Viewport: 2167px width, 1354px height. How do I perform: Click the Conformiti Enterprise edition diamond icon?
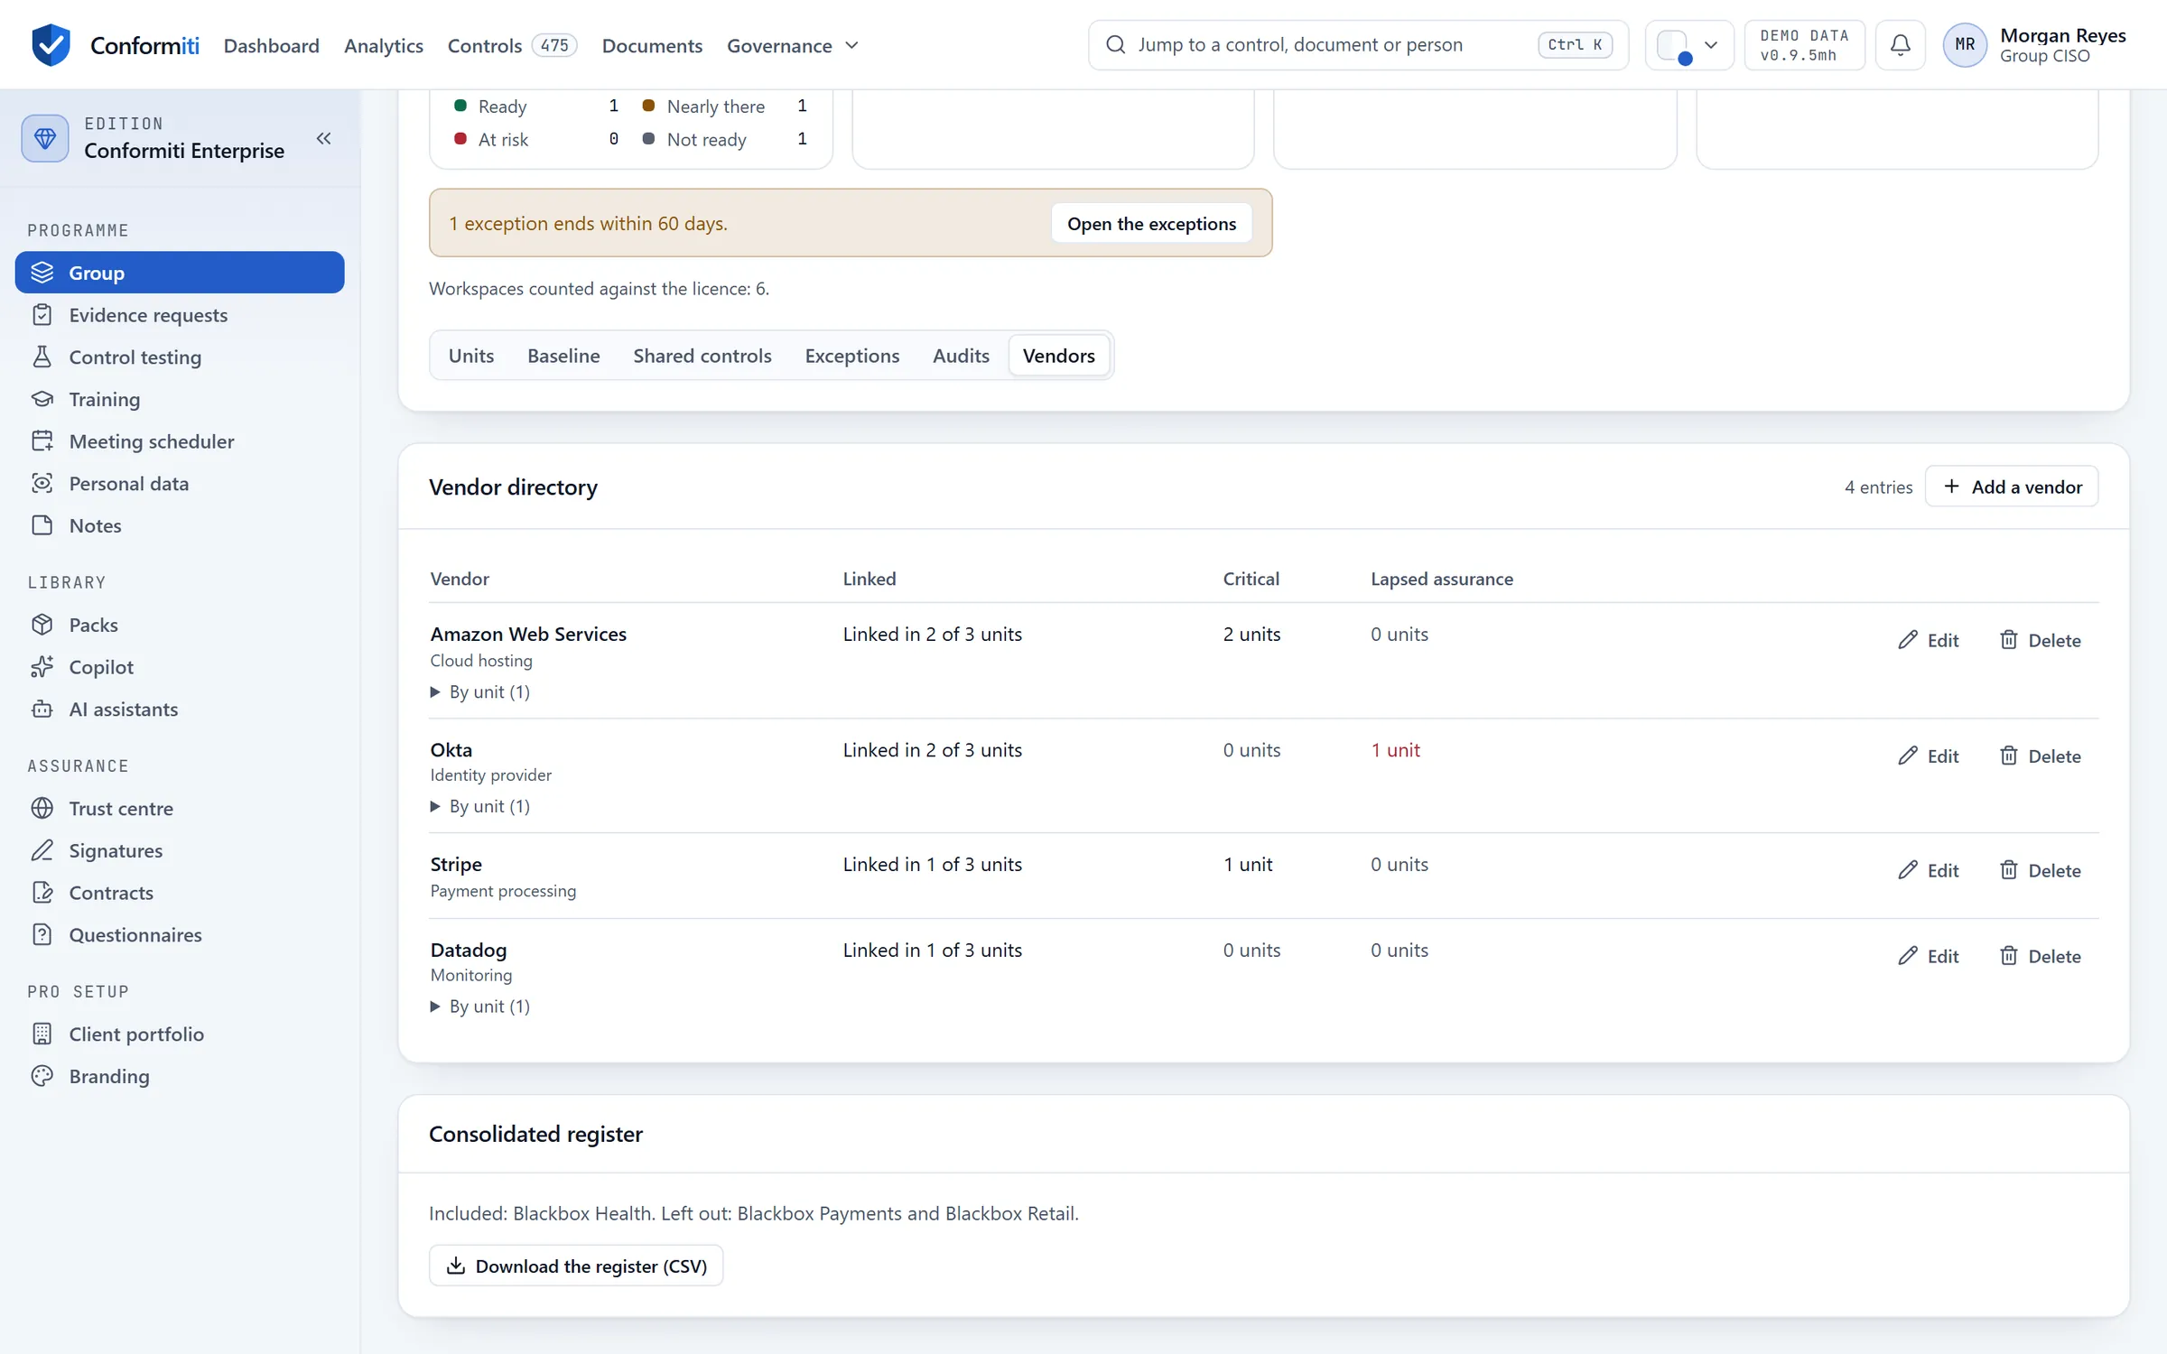[44, 138]
